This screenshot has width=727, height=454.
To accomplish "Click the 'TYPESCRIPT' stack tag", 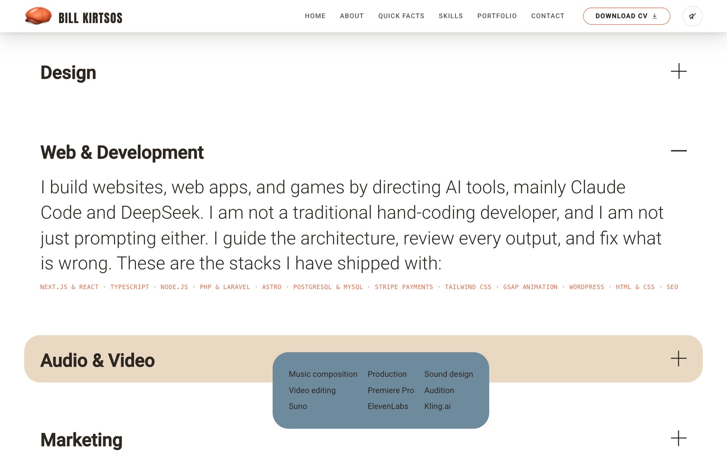I will pos(129,287).
